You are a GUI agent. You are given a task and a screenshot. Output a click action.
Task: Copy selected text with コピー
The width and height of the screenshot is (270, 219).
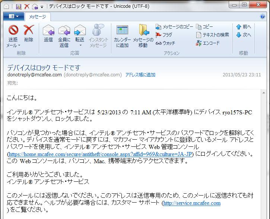coord(204,27)
